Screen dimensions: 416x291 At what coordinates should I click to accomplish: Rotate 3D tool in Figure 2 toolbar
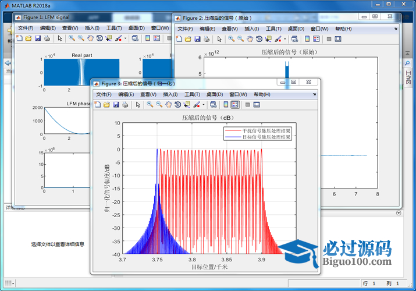(x=259, y=39)
